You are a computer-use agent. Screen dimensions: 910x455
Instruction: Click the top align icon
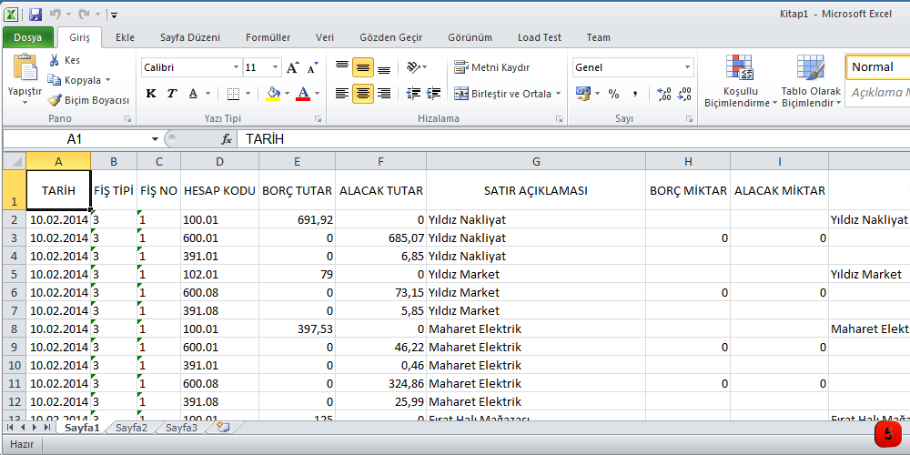point(342,67)
